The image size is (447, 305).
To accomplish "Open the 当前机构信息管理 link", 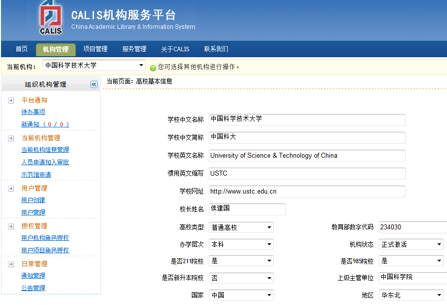I will click(45, 150).
